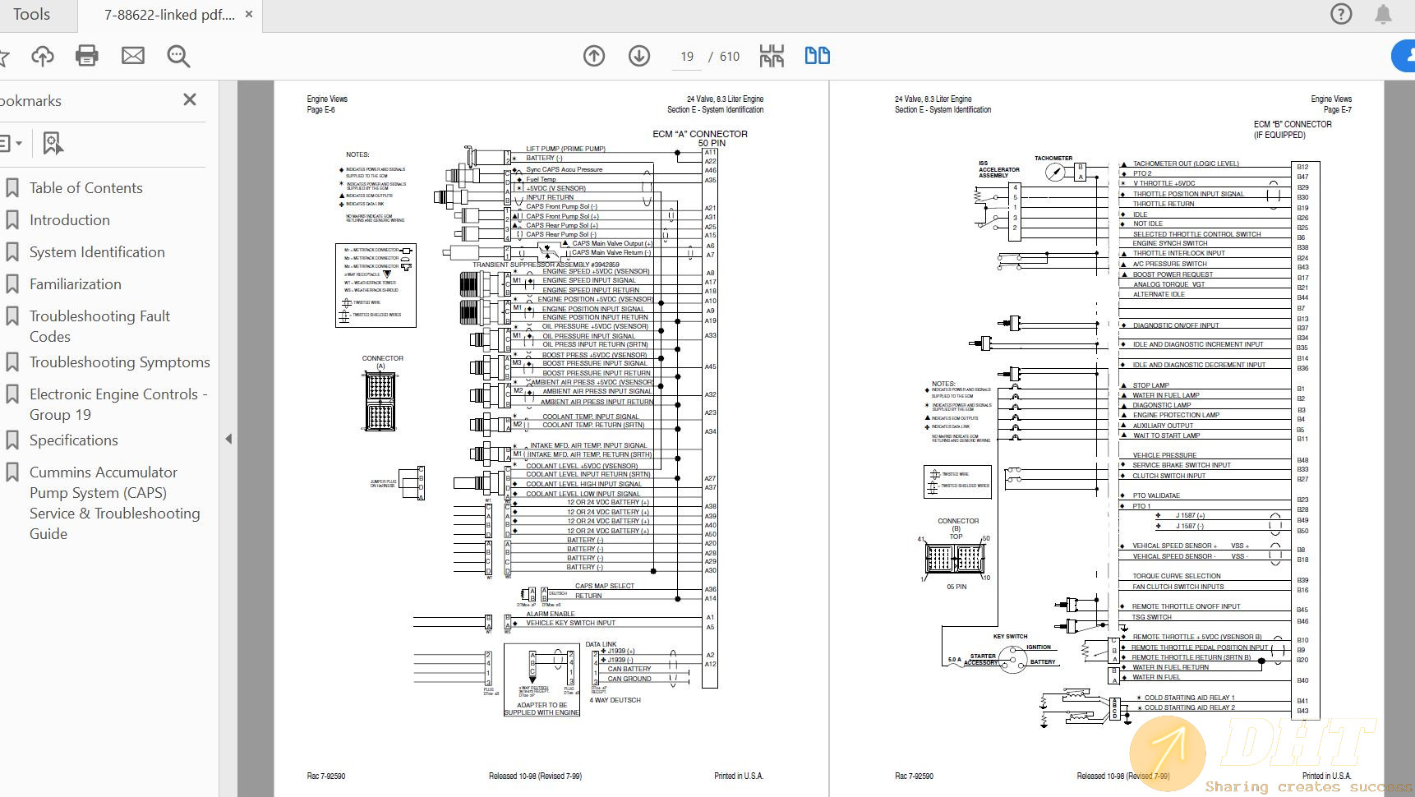Close the 7-88622-linked pdf tab
Image resolution: width=1415 pixels, height=797 pixels.
(x=249, y=14)
